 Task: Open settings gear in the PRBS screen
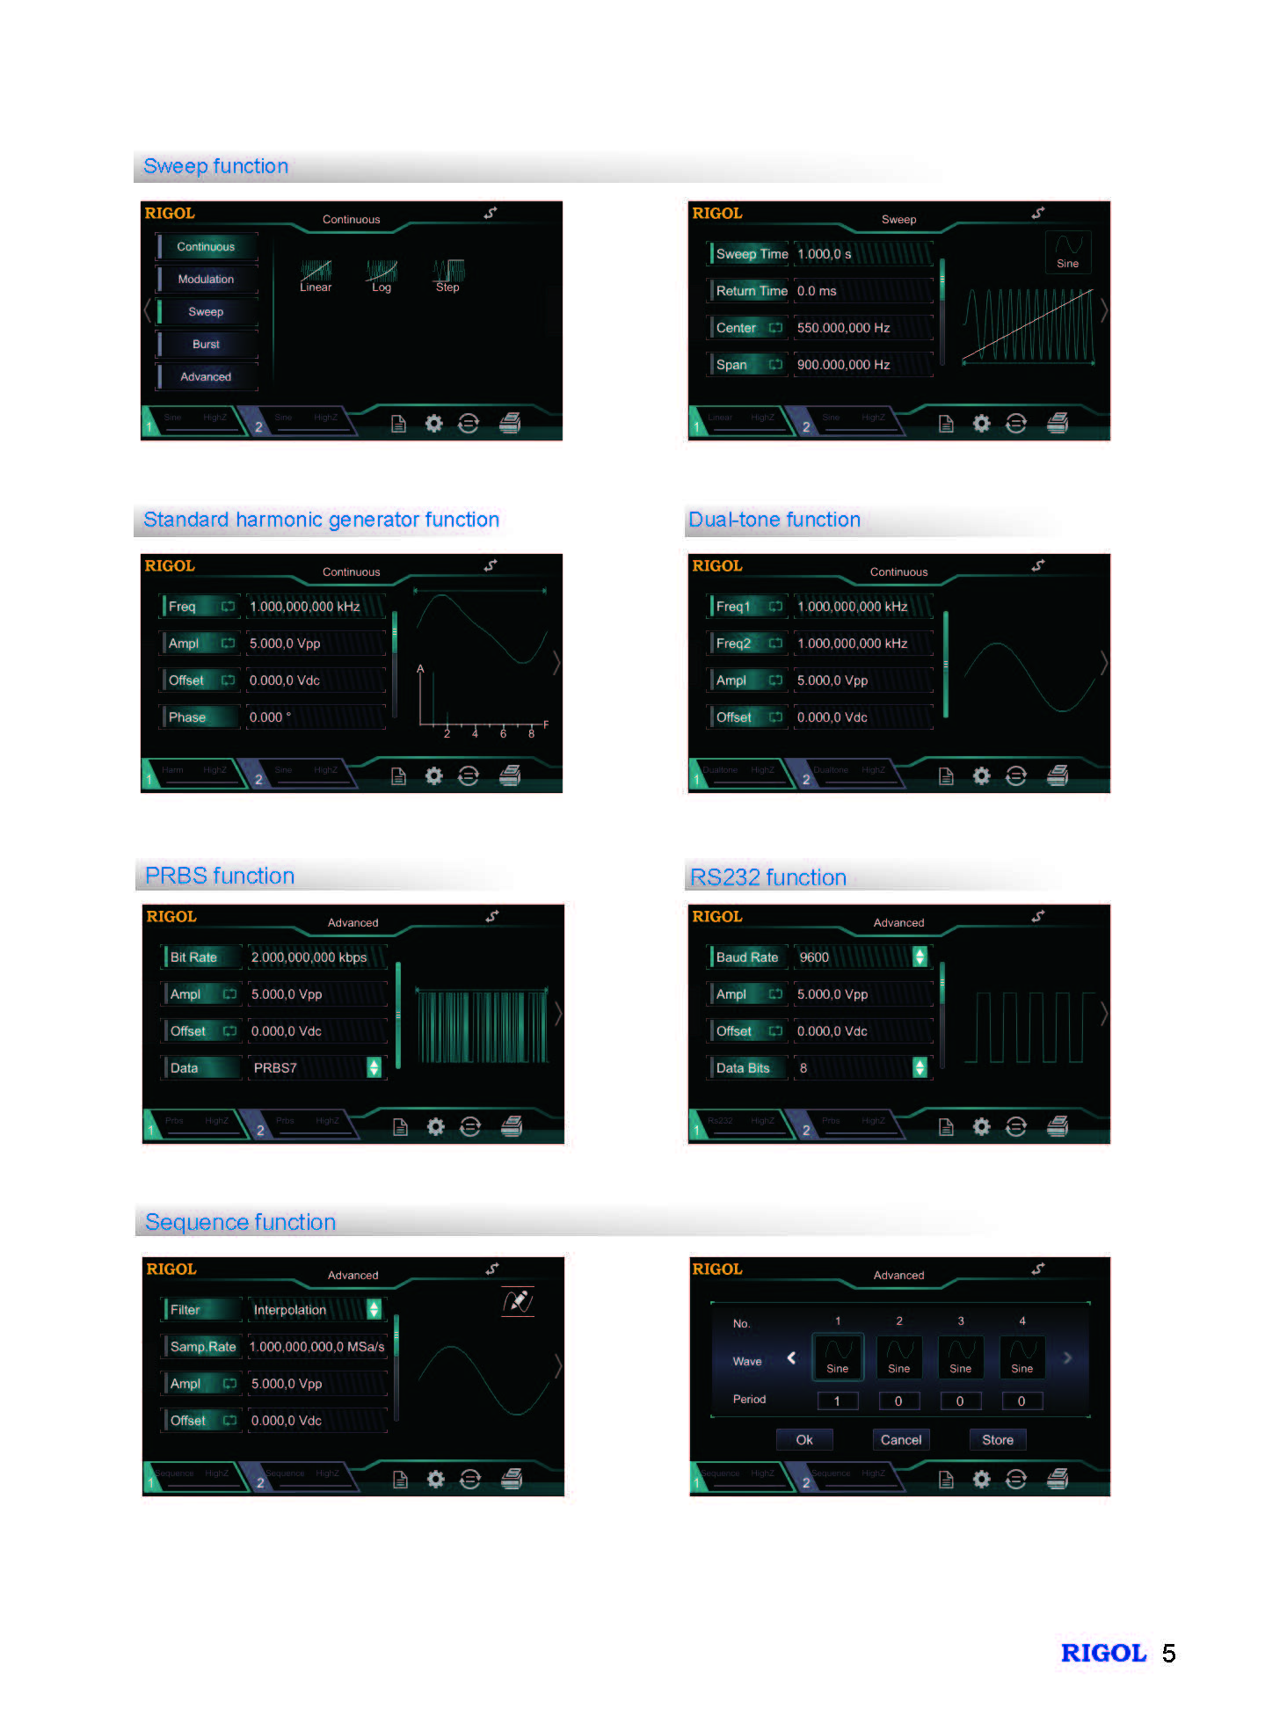tap(436, 1126)
